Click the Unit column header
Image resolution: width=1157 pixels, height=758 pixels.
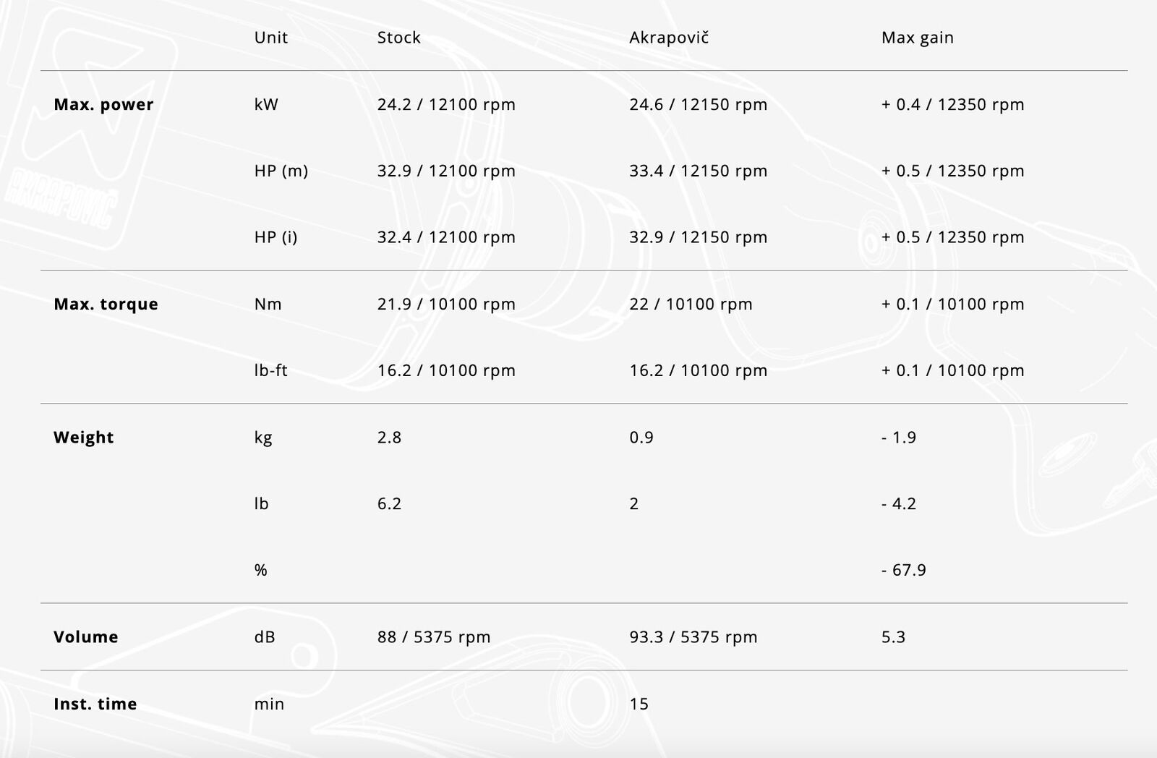tap(270, 38)
